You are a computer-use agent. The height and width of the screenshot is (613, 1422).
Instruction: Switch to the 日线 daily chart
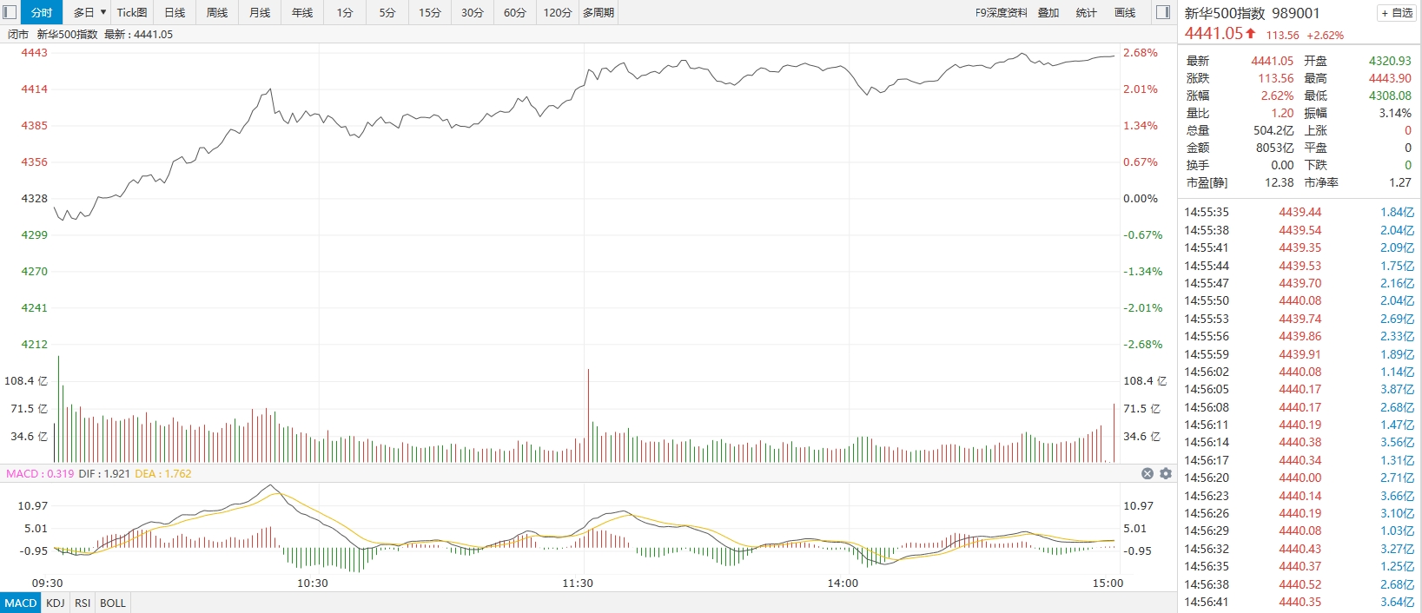(x=175, y=12)
